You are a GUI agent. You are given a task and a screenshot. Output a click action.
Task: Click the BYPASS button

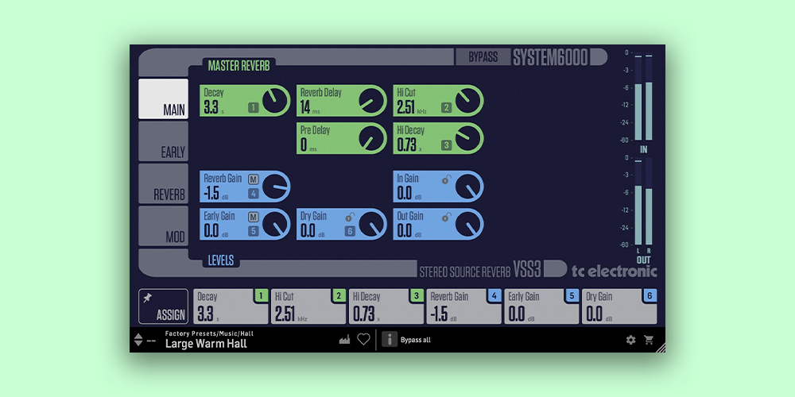(x=483, y=57)
